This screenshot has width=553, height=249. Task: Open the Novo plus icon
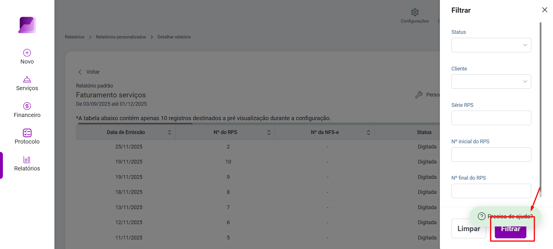[27, 53]
